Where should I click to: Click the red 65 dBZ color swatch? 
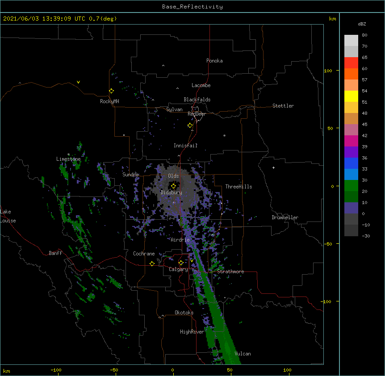[351, 63]
